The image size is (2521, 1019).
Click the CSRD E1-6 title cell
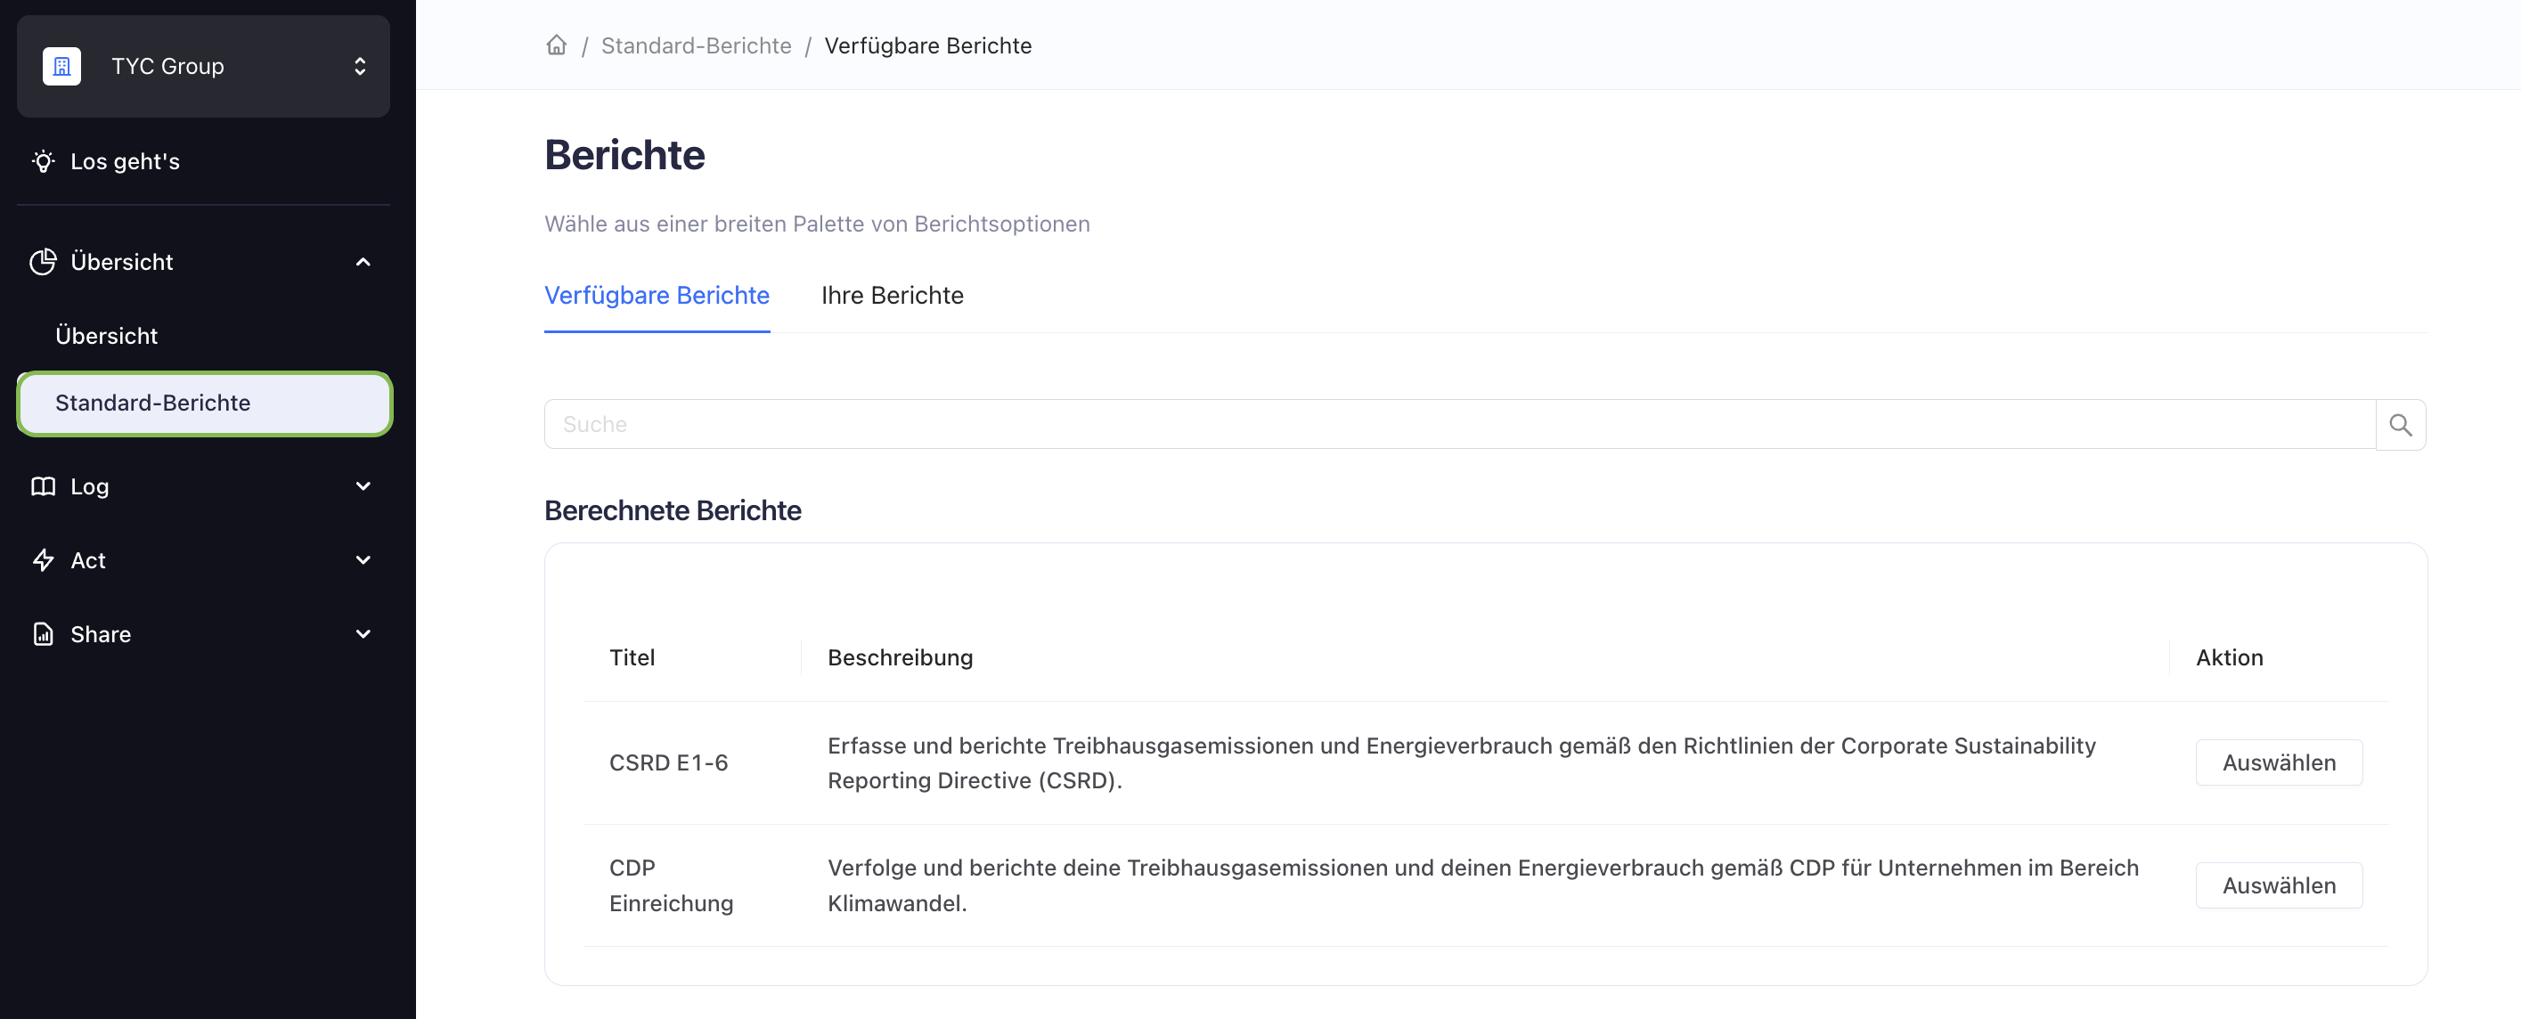click(668, 762)
